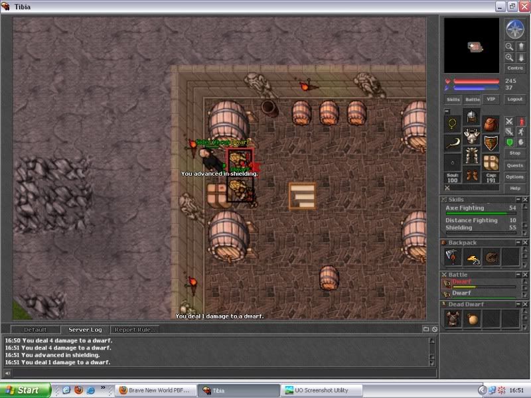The image size is (531, 398).
Task: Open the Battle list button
Action: click(x=472, y=99)
